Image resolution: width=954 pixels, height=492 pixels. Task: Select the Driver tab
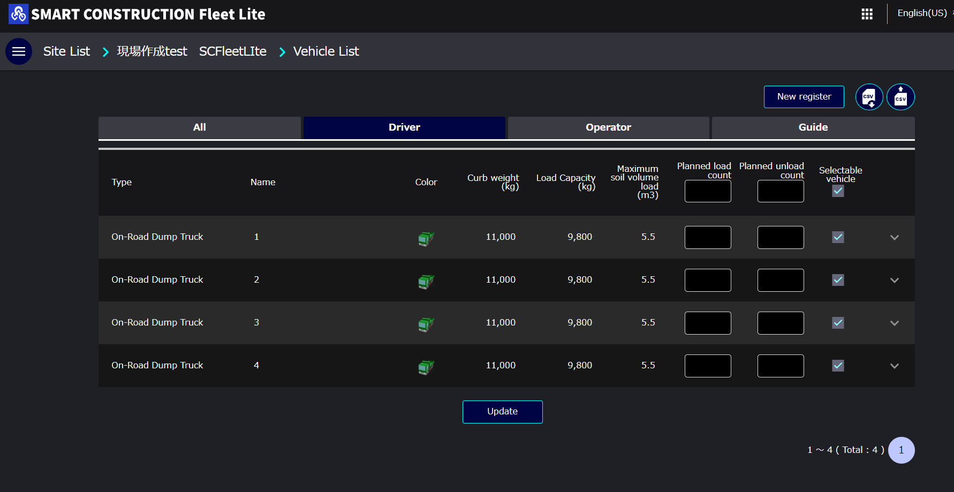(x=404, y=127)
